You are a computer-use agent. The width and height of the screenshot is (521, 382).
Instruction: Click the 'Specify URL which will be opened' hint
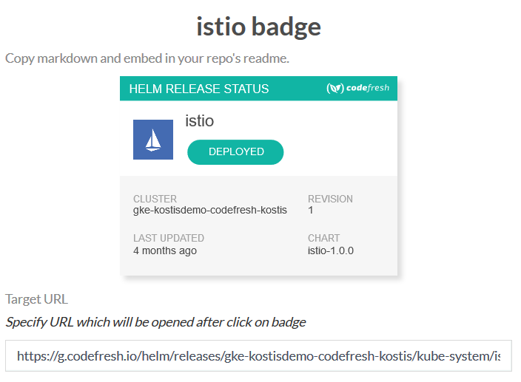tap(155, 322)
